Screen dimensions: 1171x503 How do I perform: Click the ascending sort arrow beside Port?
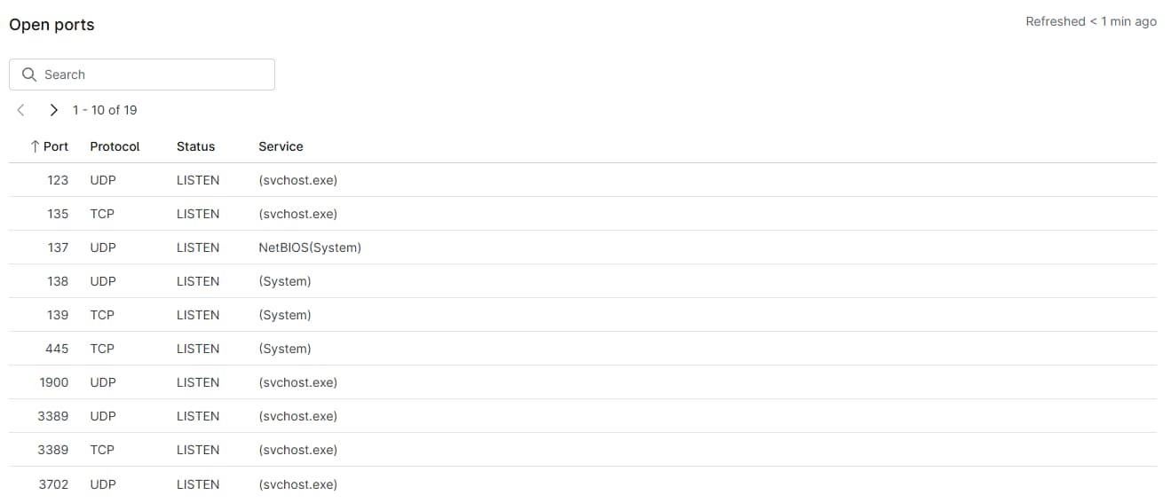pyautogui.click(x=35, y=146)
